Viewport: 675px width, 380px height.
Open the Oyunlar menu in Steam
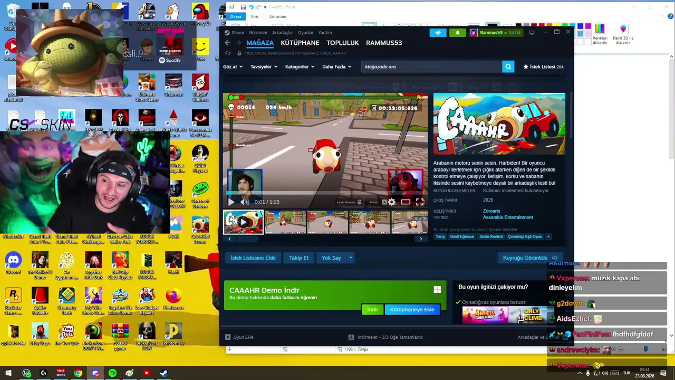[305, 33]
